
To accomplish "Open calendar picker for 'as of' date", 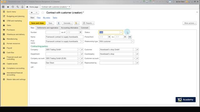I will click(81, 32).
